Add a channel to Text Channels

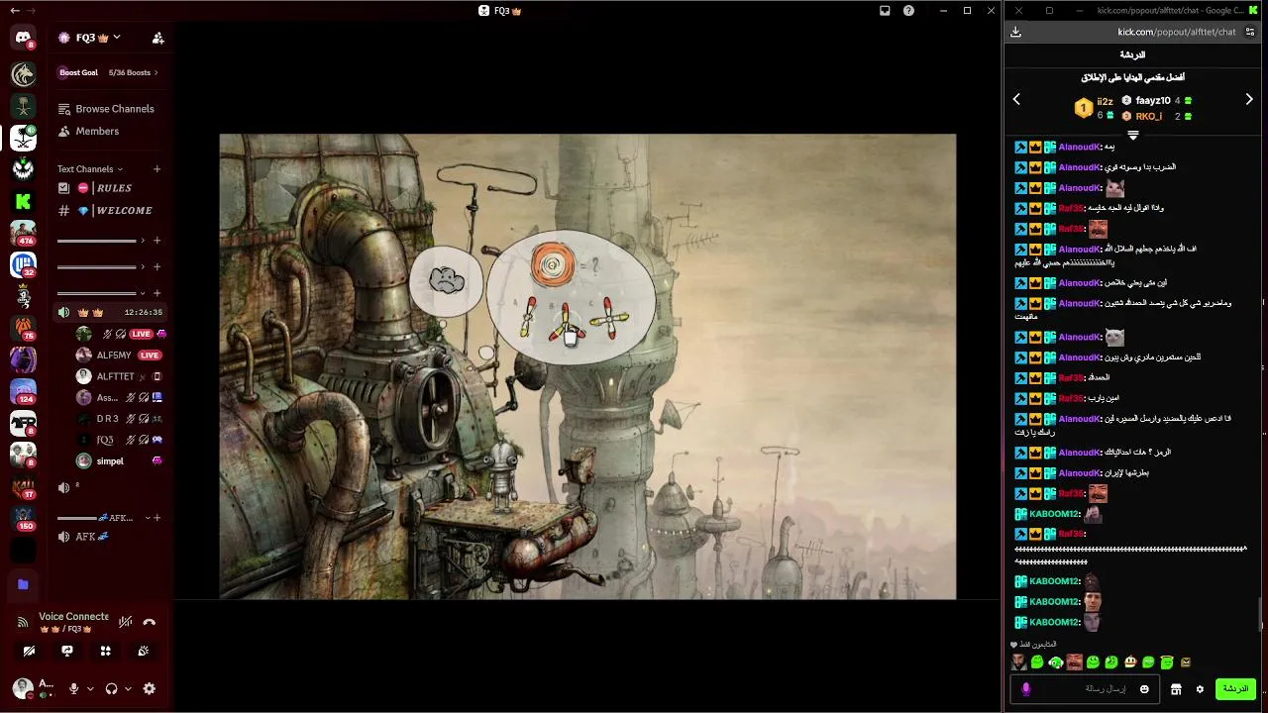pos(157,169)
